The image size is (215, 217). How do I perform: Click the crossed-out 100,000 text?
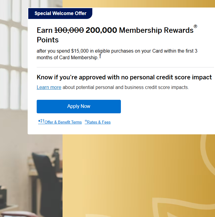(x=69, y=30)
